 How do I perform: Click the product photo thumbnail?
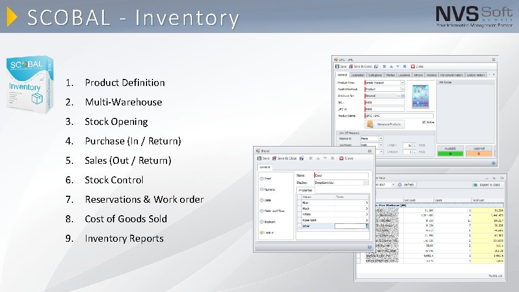(x=421, y=96)
